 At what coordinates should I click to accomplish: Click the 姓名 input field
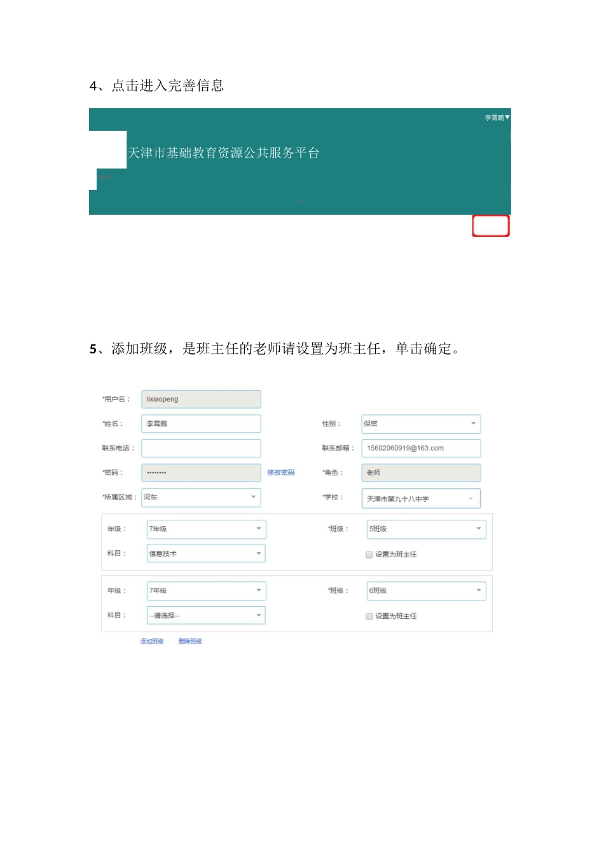click(x=201, y=424)
